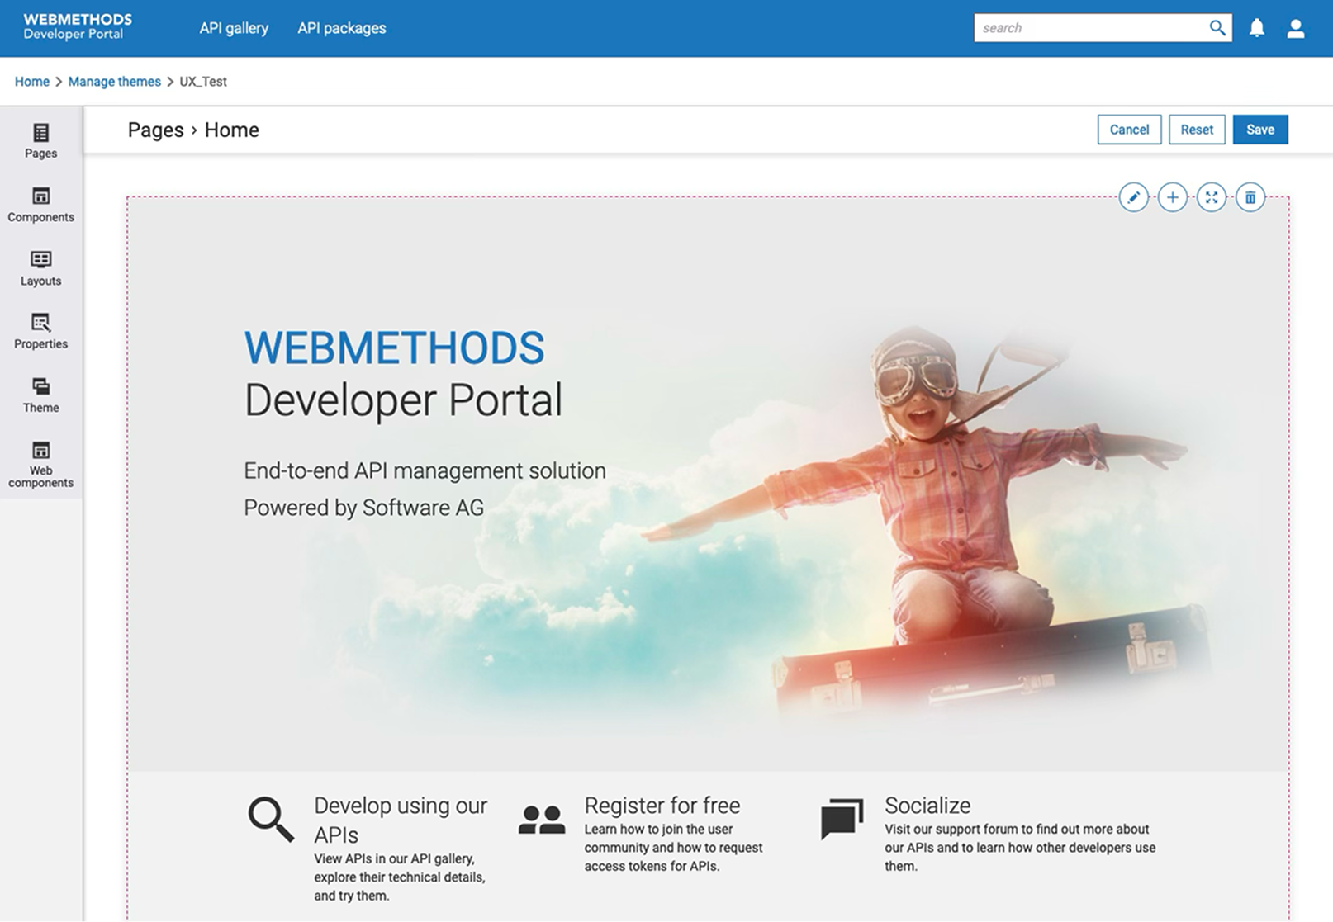Open API gallery in top navigation
The image size is (1333, 922).
234,28
